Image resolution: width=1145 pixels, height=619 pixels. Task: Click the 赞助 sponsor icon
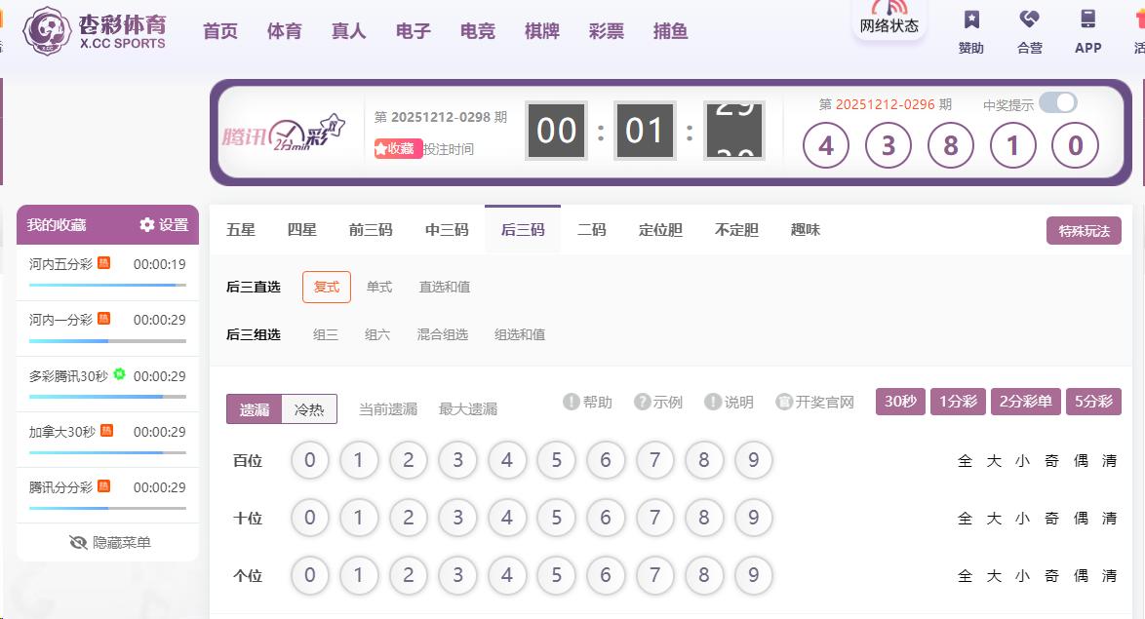[x=971, y=20]
